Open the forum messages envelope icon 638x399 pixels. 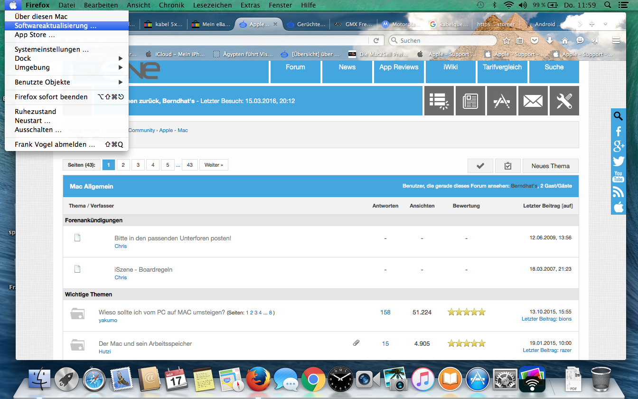point(533,101)
